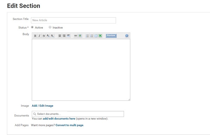Click the Documents label
Image resolution: width=210 pixels, height=135 pixels.
[x=22, y=115]
